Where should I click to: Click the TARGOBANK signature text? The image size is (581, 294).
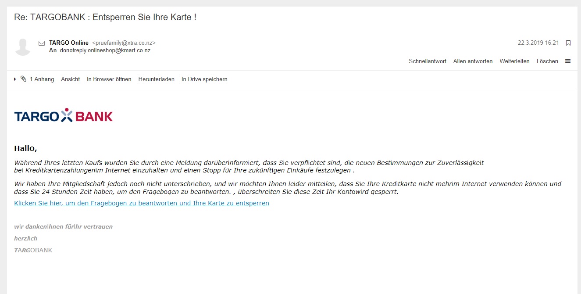click(x=33, y=250)
